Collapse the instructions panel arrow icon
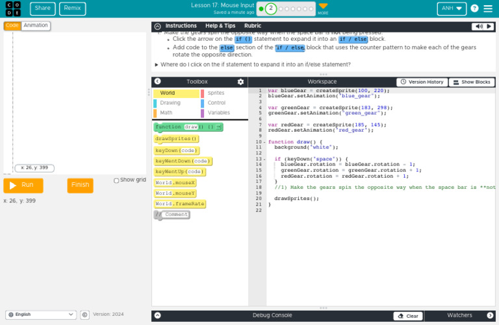499x325 pixels. pyautogui.click(x=157, y=27)
